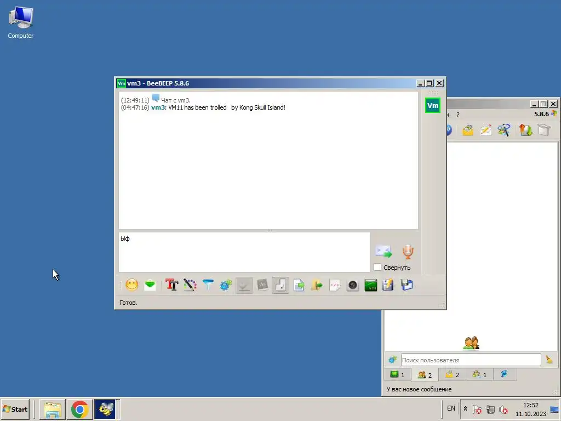
Task: Open the Windows Start menu
Action: [15, 409]
